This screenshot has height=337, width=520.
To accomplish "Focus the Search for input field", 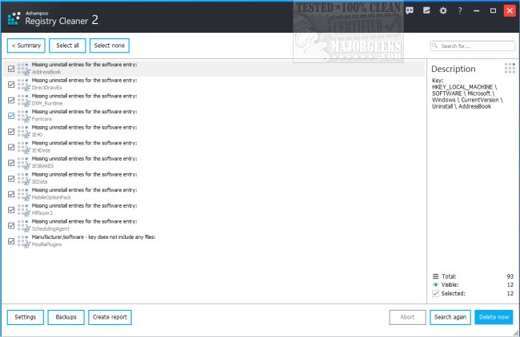I will coord(473,46).
